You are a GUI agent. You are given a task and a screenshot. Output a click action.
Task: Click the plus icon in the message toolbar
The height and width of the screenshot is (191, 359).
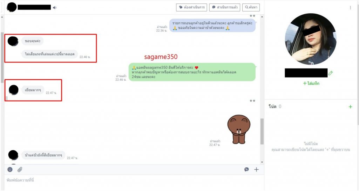coord(256,169)
